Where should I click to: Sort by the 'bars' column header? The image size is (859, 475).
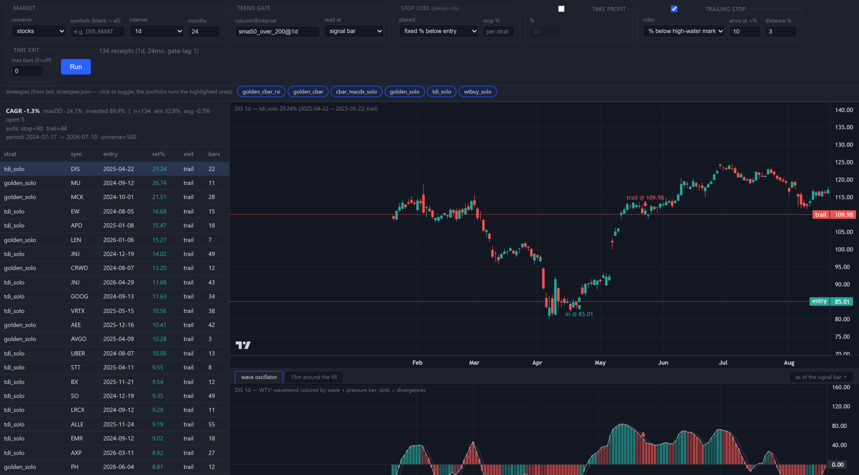(214, 154)
